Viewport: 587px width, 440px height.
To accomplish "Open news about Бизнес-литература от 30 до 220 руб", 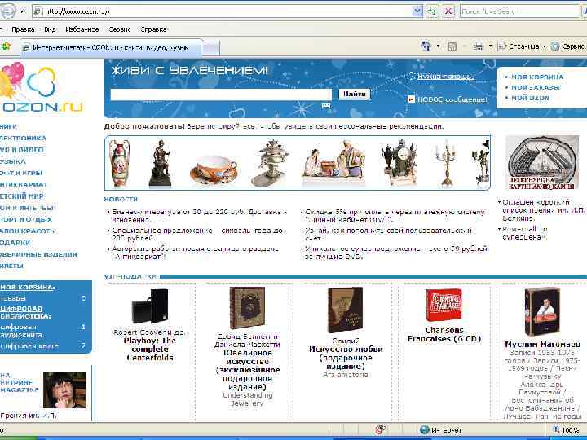I will (x=199, y=216).
